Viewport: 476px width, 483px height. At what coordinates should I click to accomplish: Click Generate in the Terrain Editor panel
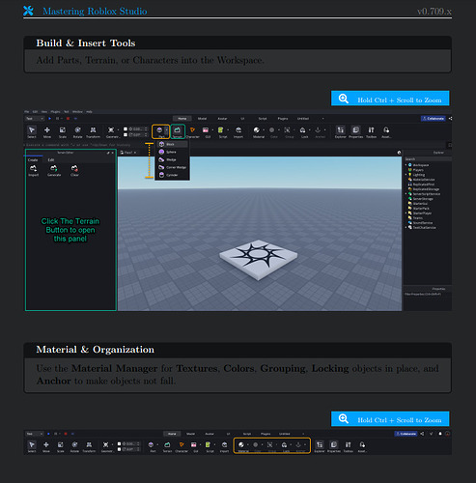click(54, 171)
